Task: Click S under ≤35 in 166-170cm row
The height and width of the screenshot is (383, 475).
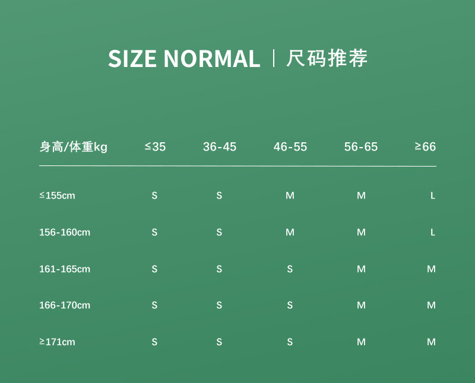Action: coord(154,305)
